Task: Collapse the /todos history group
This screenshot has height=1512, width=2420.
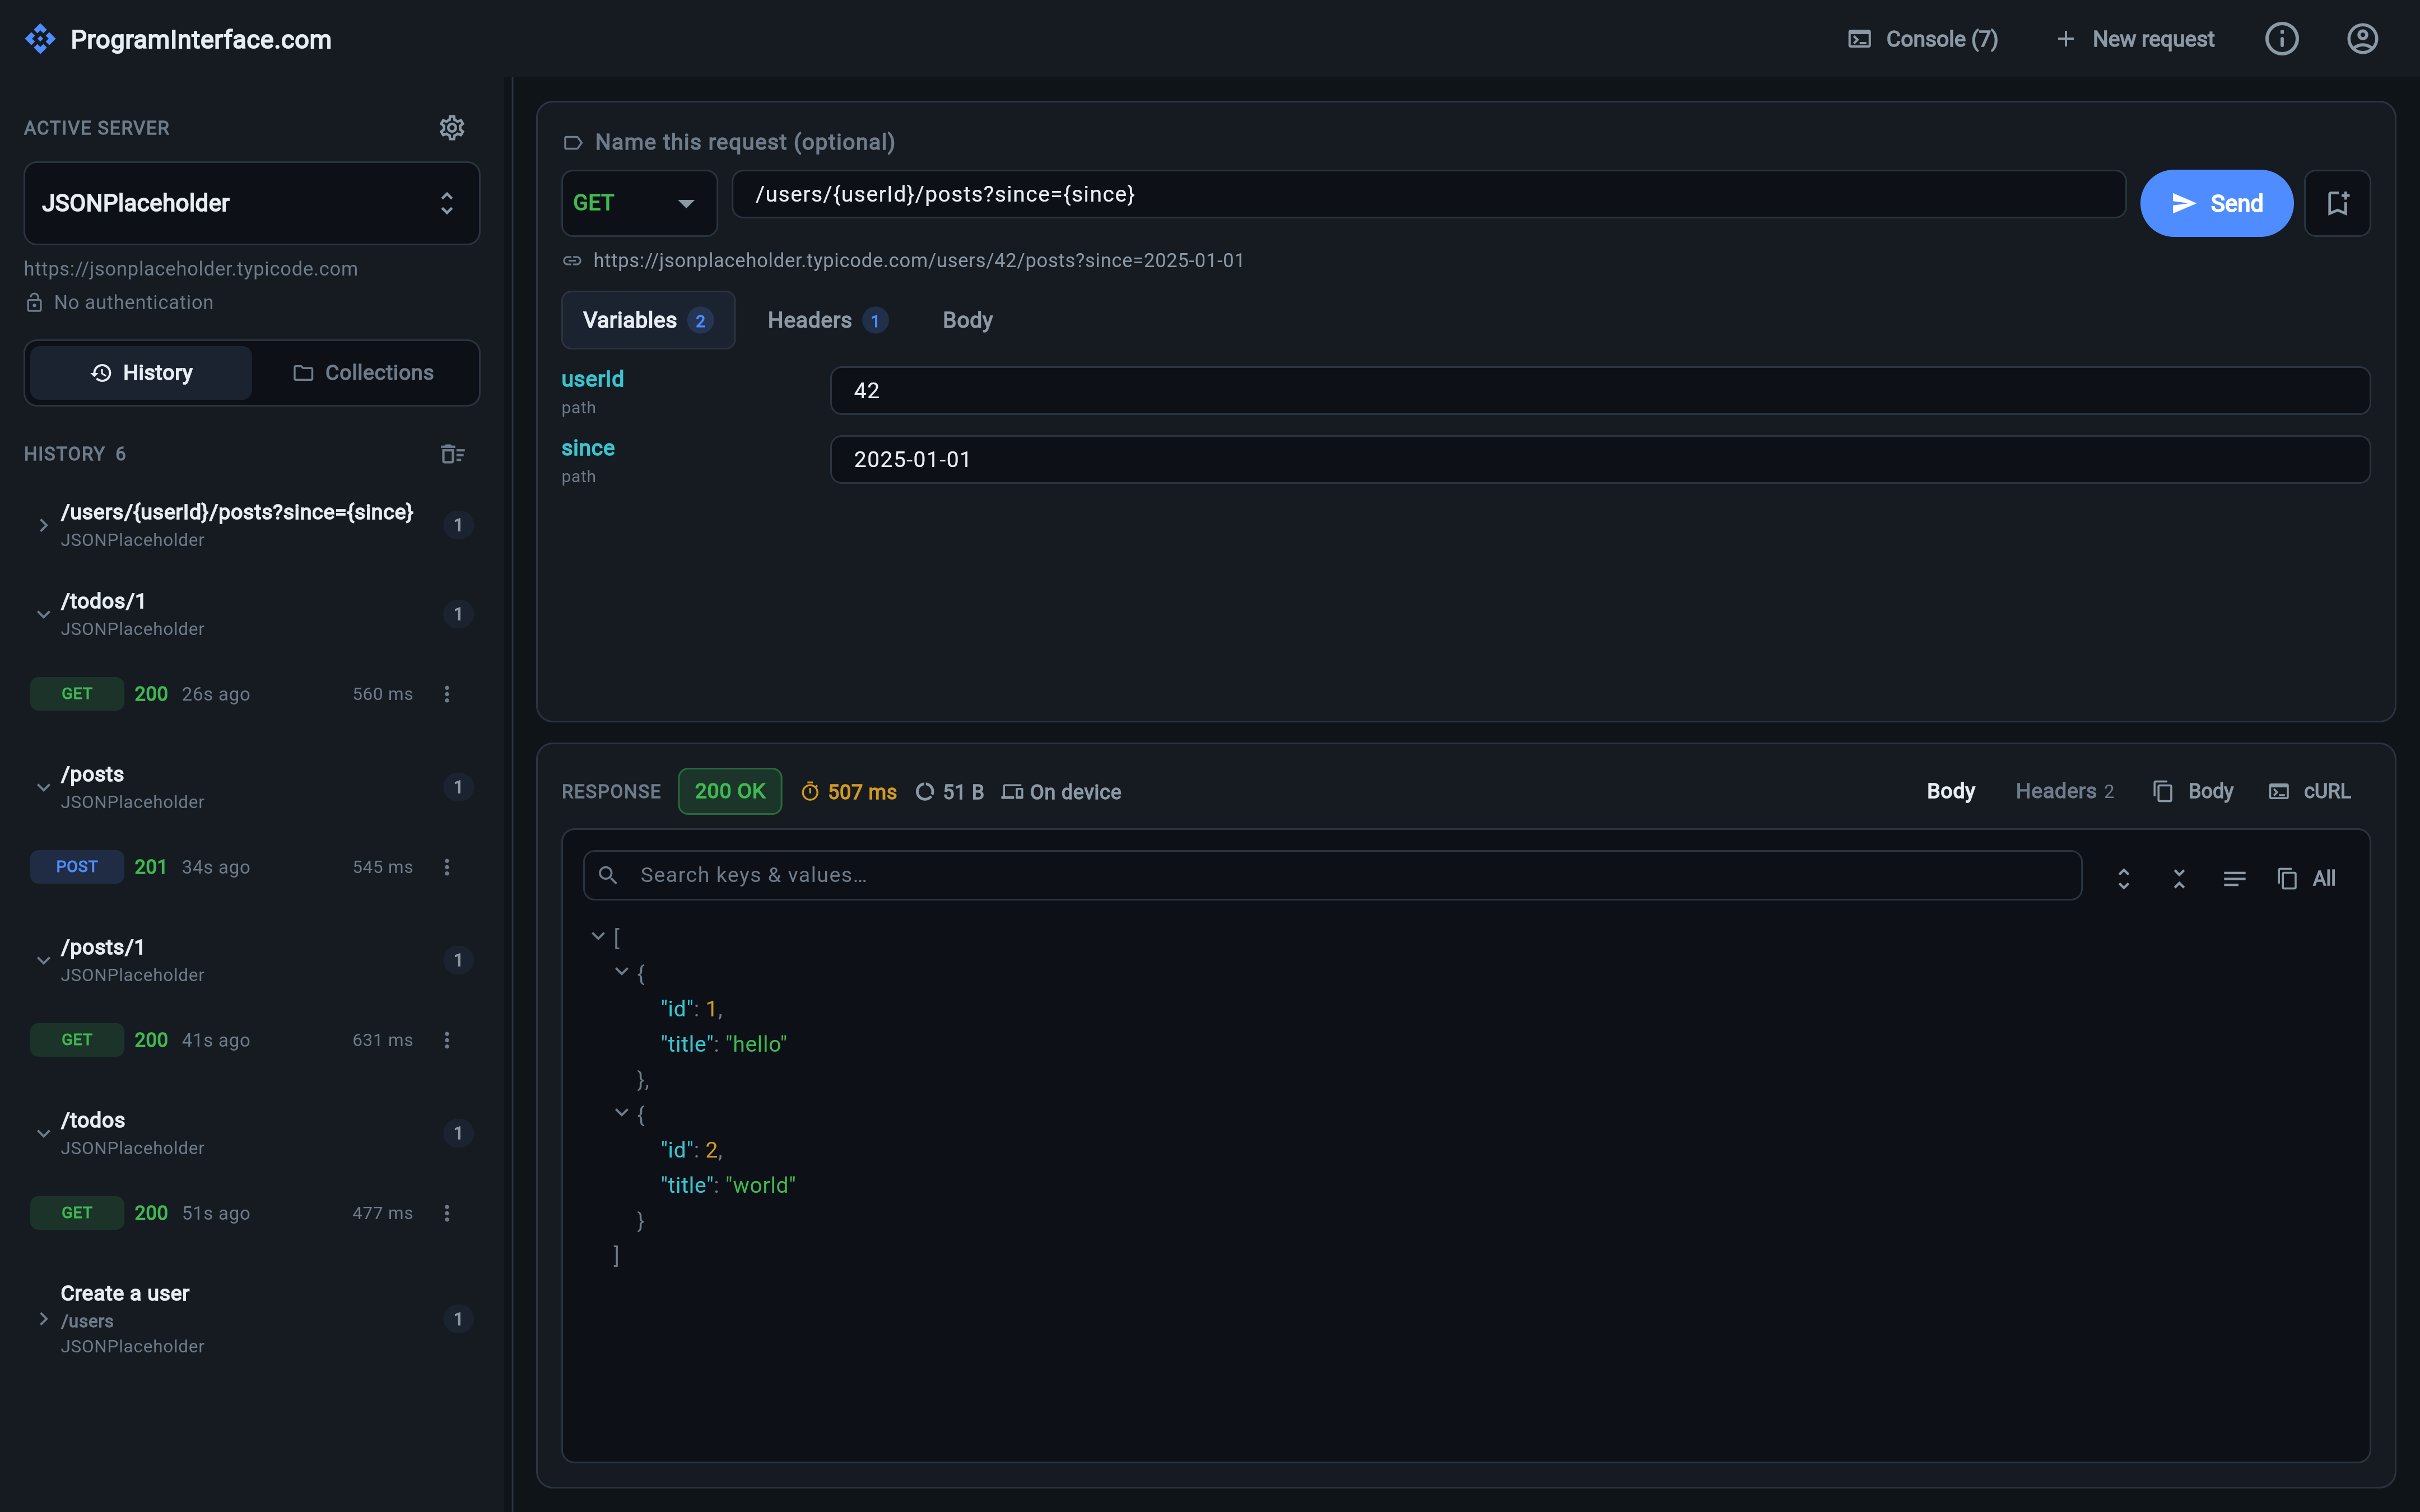Action: click(x=44, y=1133)
